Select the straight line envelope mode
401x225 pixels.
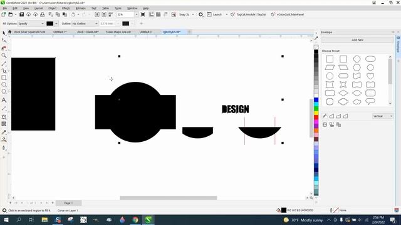(331, 116)
